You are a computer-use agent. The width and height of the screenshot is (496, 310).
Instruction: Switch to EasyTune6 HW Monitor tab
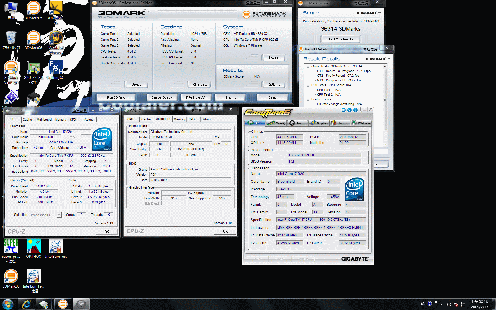(x=361, y=123)
